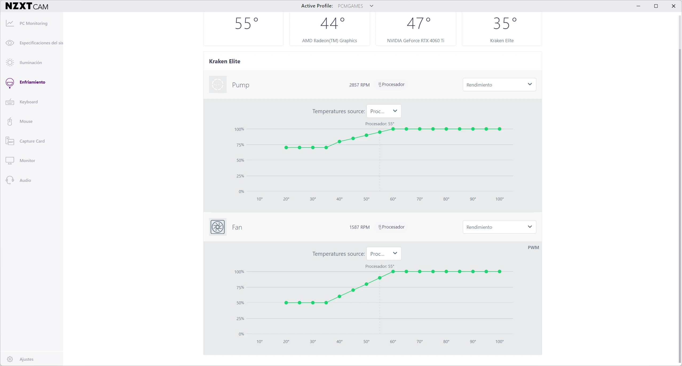682x366 pixels.
Task: Go to Especificaciones del sistema
Action: click(41, 43)
